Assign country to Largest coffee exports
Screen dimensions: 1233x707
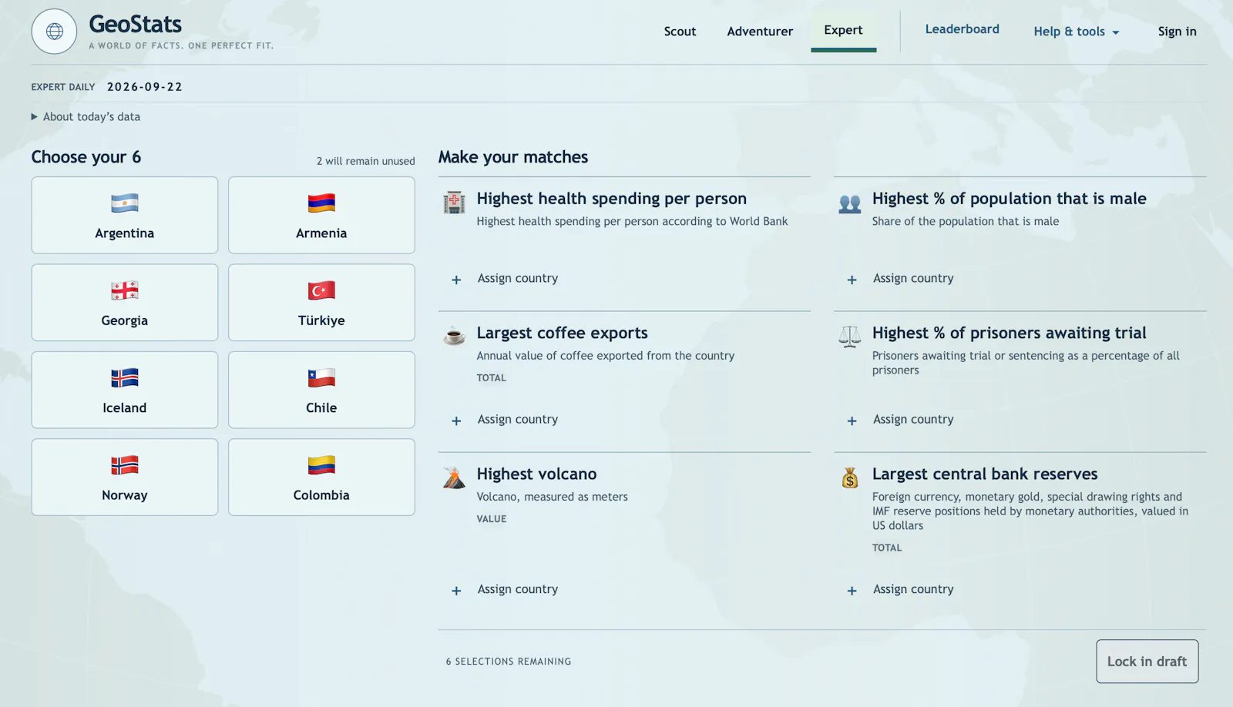point(517,419)
